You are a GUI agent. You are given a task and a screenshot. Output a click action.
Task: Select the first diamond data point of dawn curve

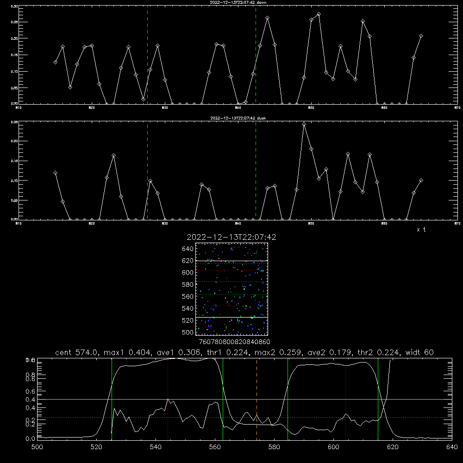tap(55, 63)
